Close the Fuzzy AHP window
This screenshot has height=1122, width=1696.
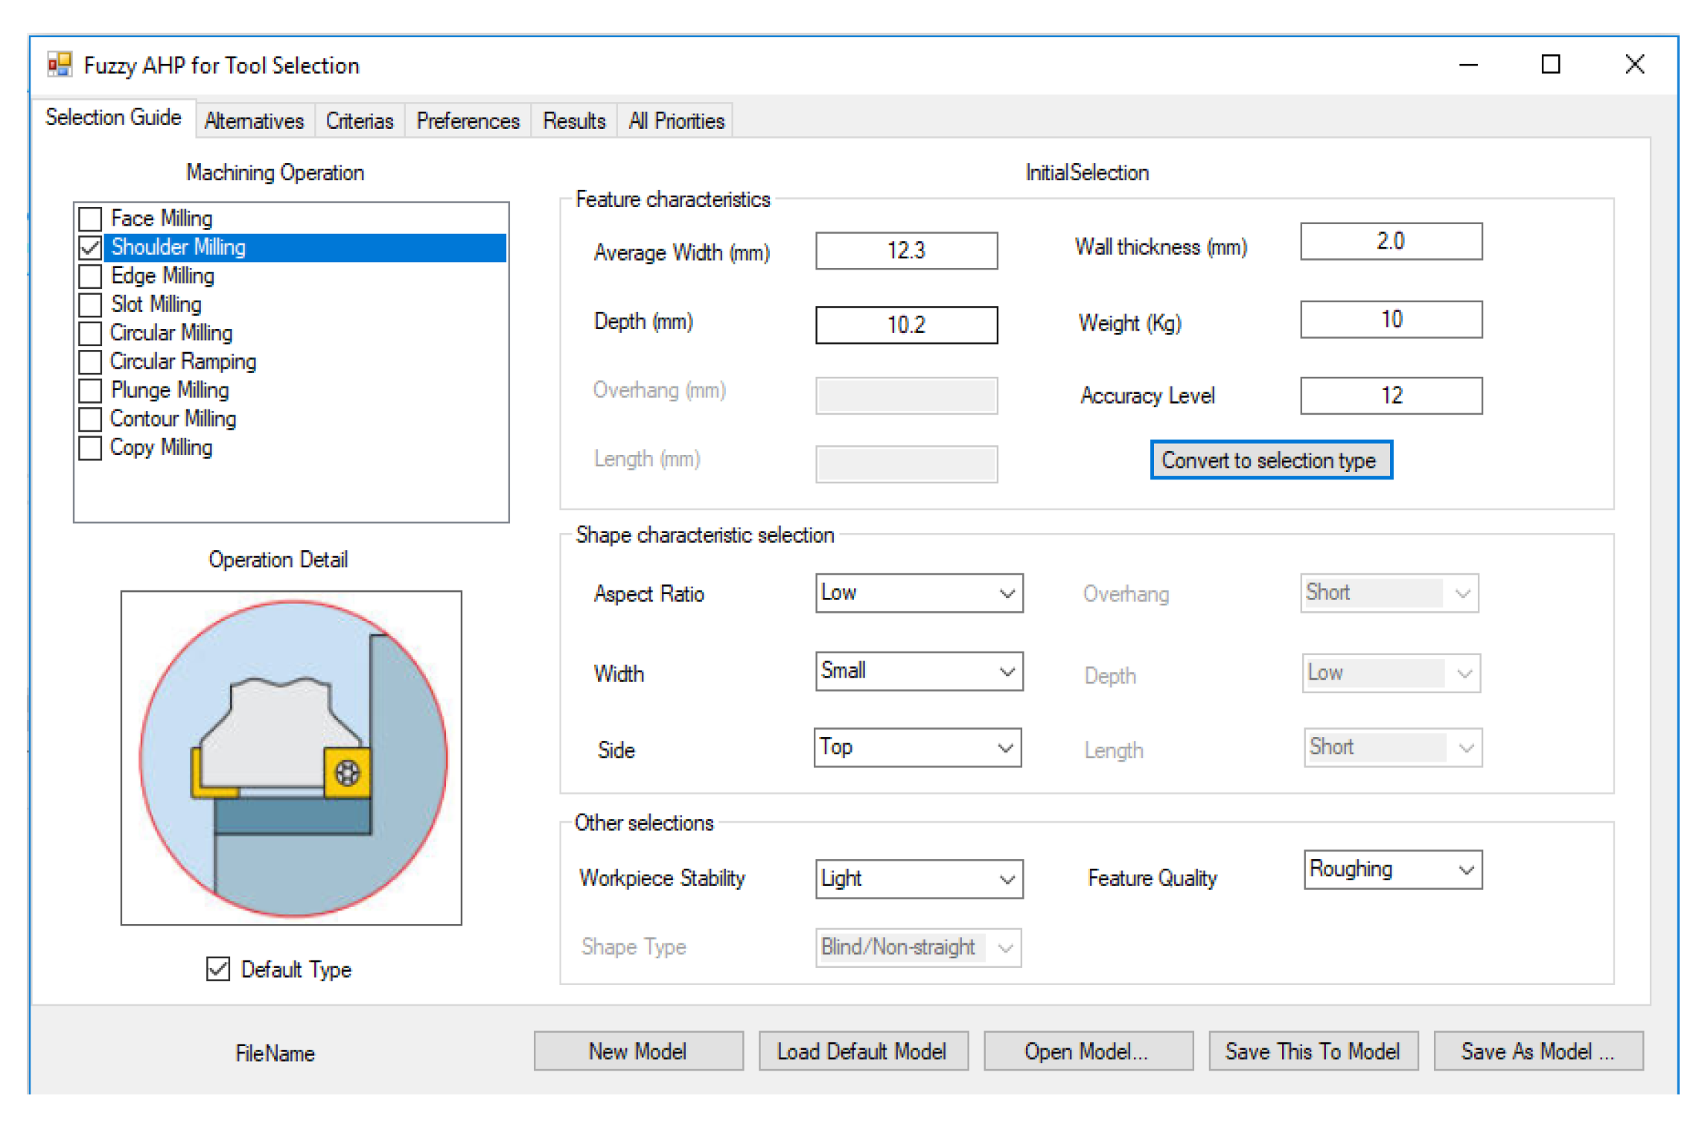click(1633, 65)
